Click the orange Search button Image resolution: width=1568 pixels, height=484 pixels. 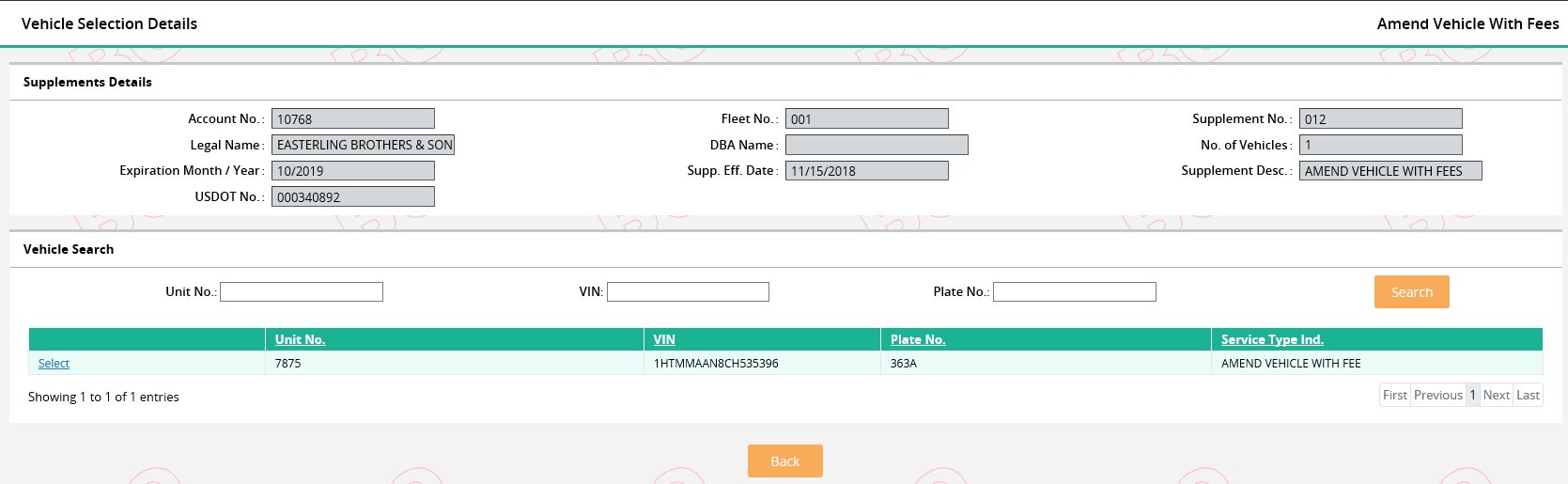coord(1411,291)
